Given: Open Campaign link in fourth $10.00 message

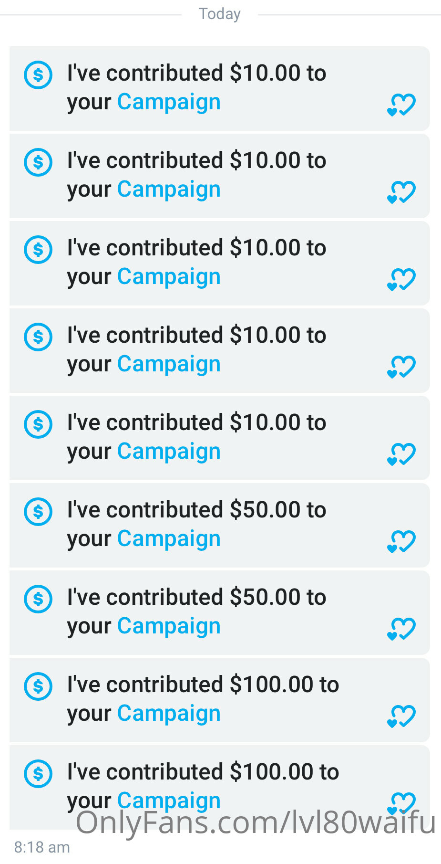Looking at the screenshot, I should coord(169,364).
